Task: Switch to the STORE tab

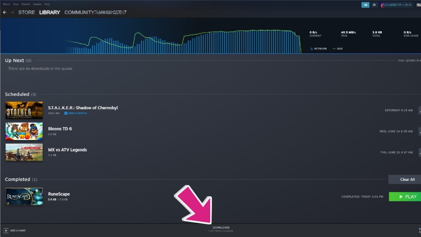Action: point(27,13)
